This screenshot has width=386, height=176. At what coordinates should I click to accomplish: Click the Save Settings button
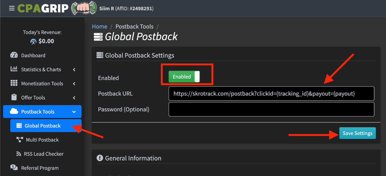click(x=357, y=133)
